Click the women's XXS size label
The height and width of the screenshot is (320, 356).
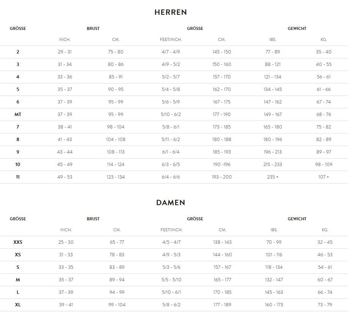[x=18, y=242]
